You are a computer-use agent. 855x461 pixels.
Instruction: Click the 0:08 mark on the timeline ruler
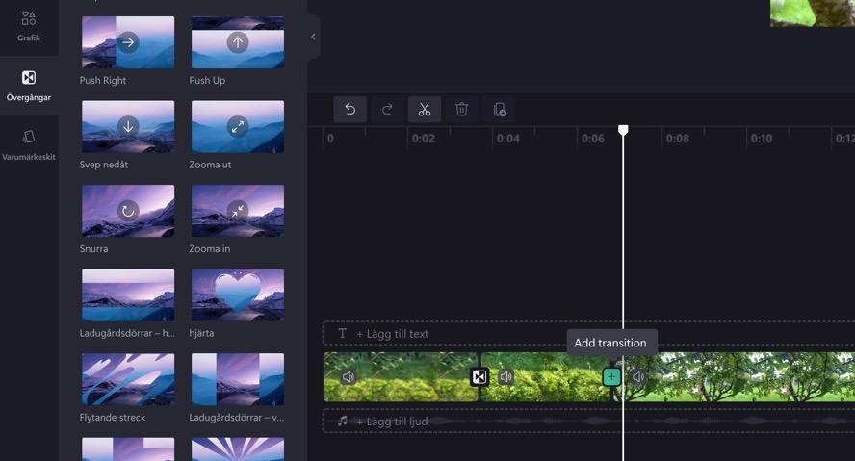tap(677, 139)
